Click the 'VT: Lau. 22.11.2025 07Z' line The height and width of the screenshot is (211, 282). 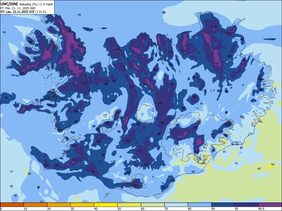point(17,12)
